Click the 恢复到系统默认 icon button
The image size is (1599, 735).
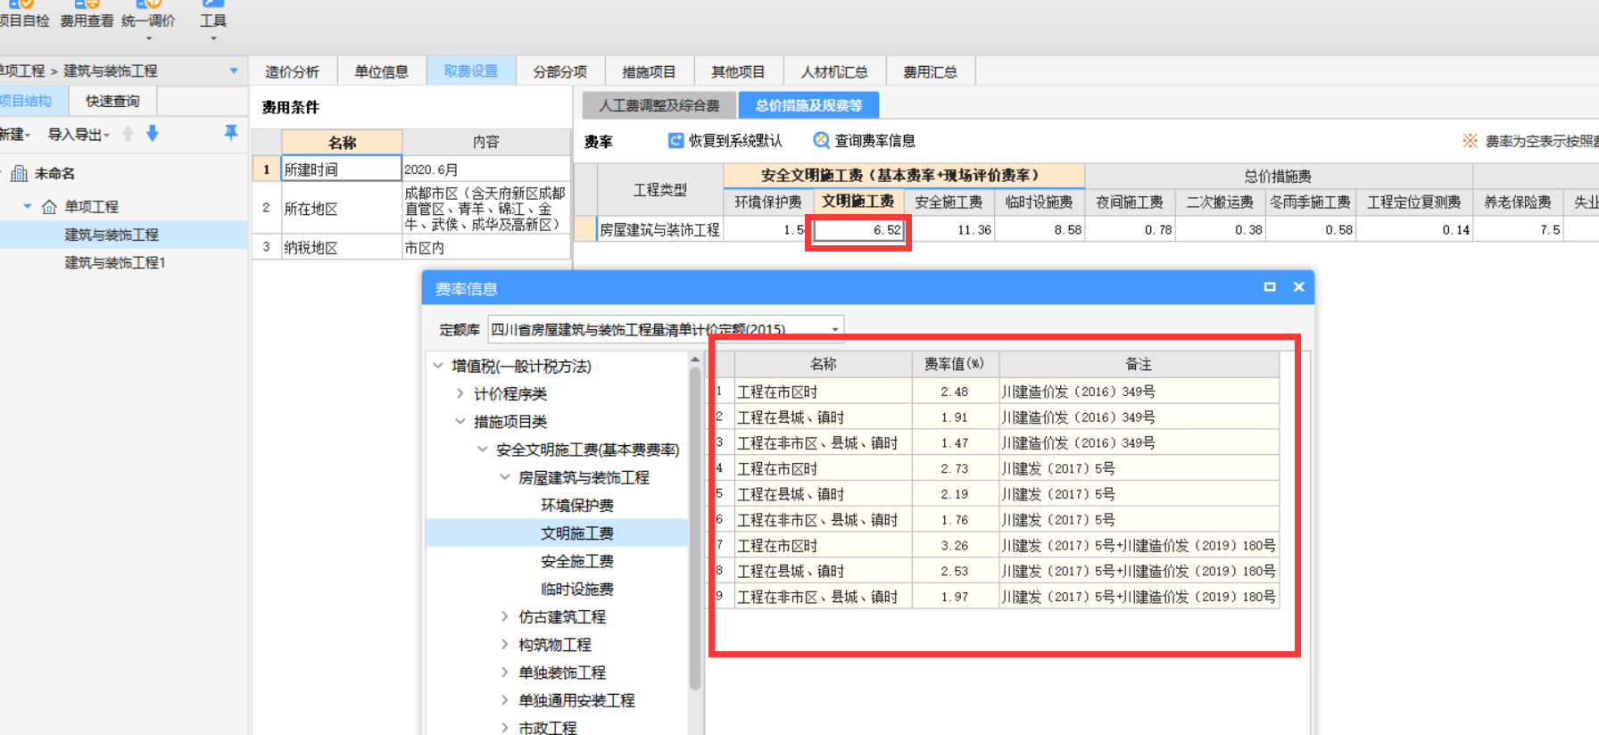coord(675,141)
